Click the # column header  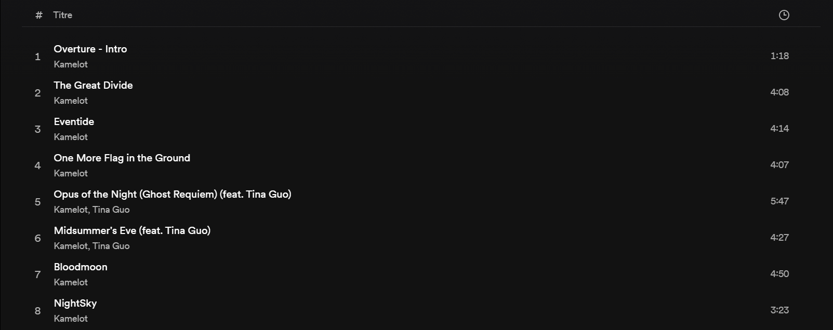coord(38,15)
